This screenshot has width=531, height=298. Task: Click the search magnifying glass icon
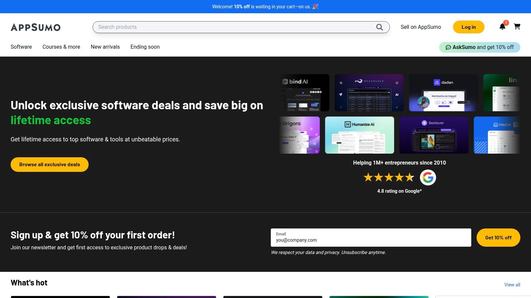379,27
